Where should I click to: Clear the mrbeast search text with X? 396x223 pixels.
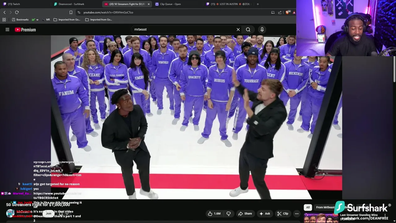[x=238, y=29]
